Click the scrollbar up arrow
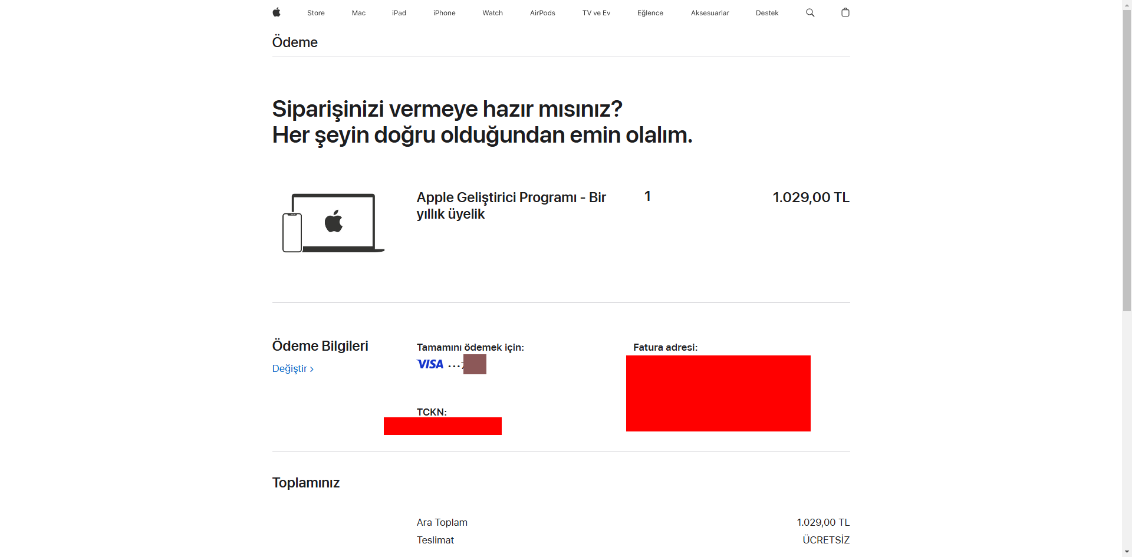This screenshot has height=557, width=1132. [1127, 5]
